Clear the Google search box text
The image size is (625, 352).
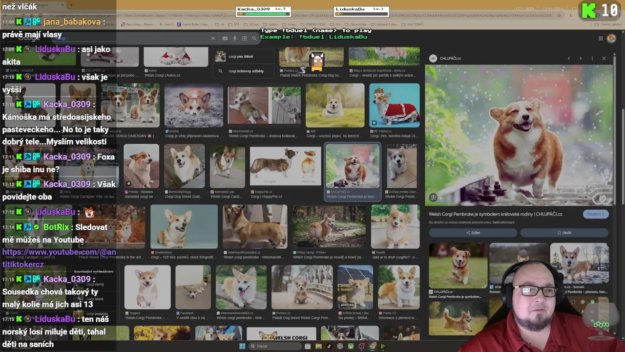tap(213, 38)
